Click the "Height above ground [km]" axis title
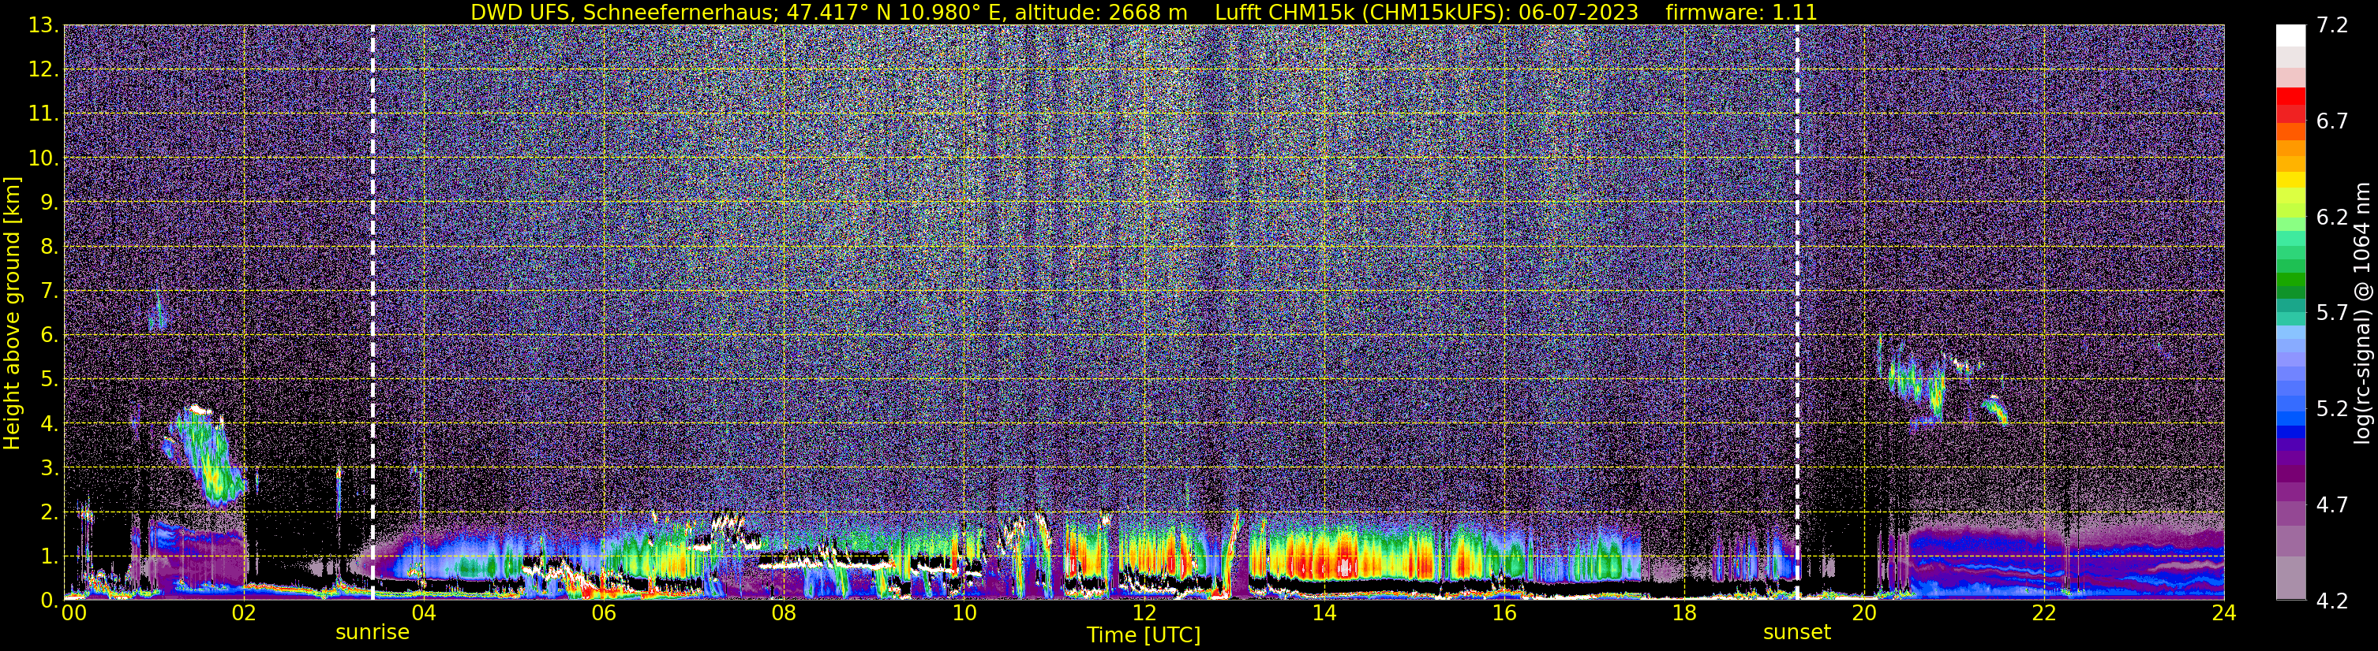 point(12,313)
